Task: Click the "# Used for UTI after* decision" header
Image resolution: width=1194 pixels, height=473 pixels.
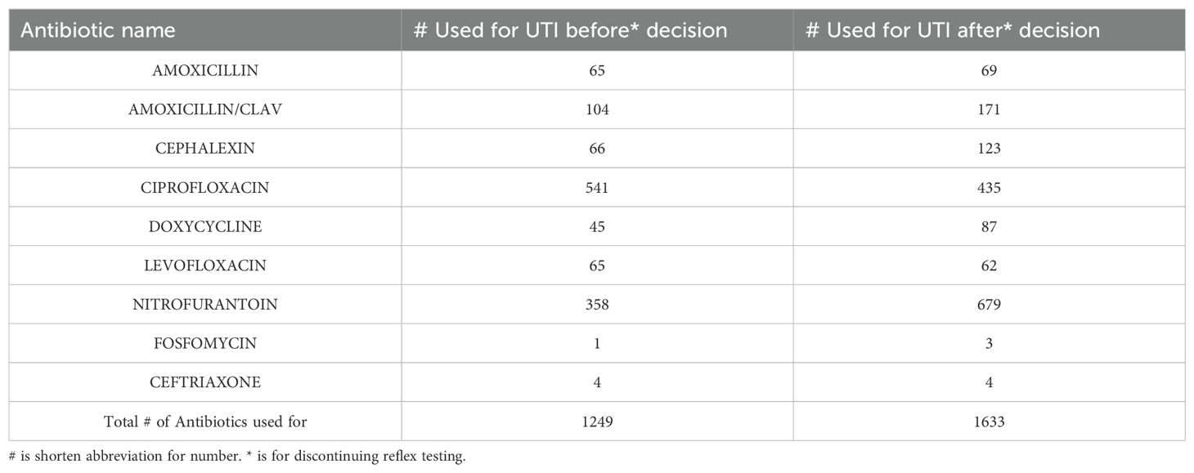Action: [x=953, y=31]
